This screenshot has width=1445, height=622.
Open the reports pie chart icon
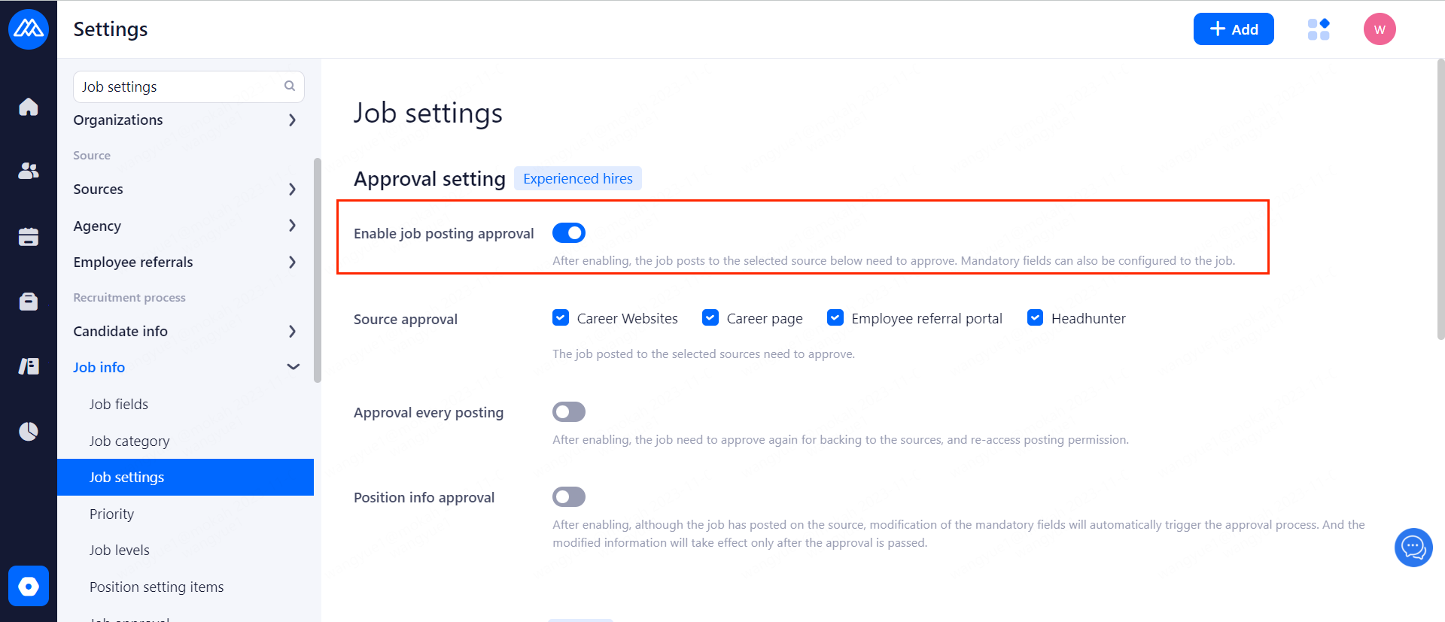coord(29,431)
